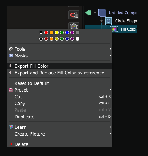Collapse the Circle Shape tree arrow
Screen dimensions: 148x156
101,21
